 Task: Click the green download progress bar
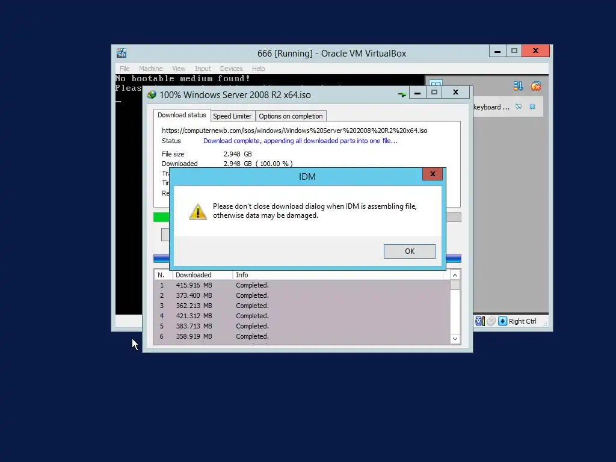161,217
